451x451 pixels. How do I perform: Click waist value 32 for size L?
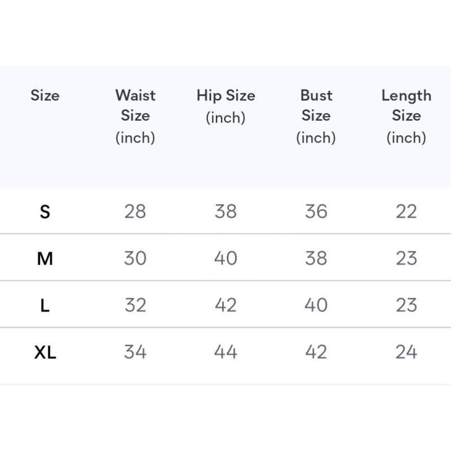[135, 305]
